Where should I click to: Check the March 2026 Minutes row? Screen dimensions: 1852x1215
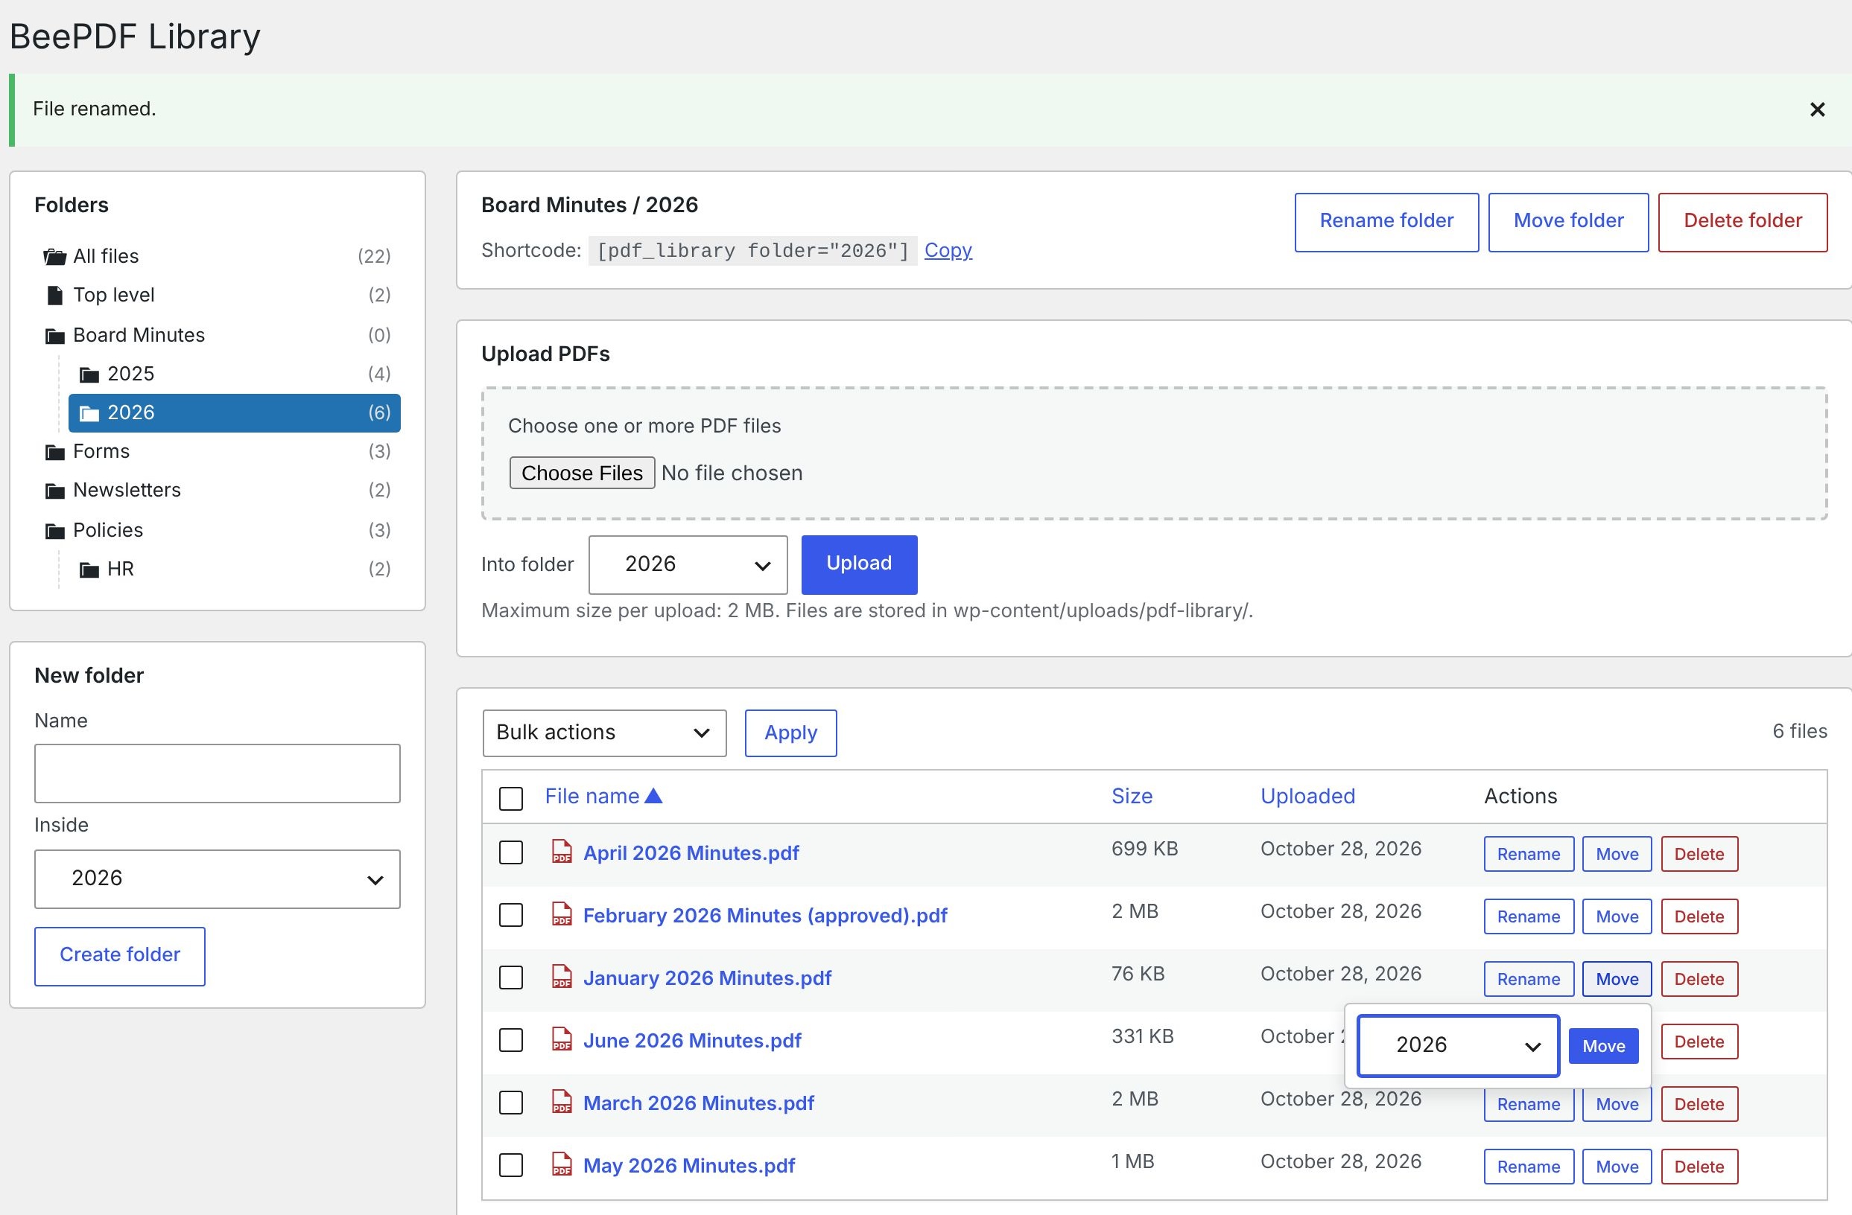(x=510, y=1103)
